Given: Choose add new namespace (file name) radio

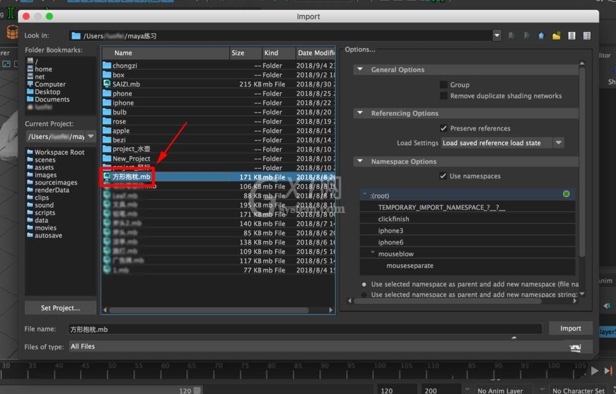Looking at the screenshot, I should (364, 284).
